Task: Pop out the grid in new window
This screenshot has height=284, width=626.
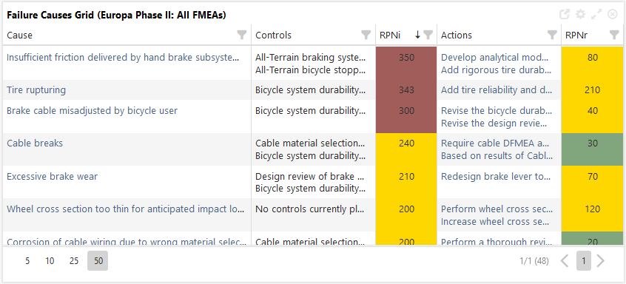Action: (564, 15)
